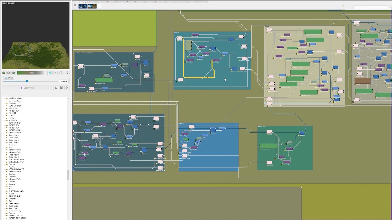The image size is (392, 220).
Task: Open the NATURAL tab
Action: (x=140, y=2)
